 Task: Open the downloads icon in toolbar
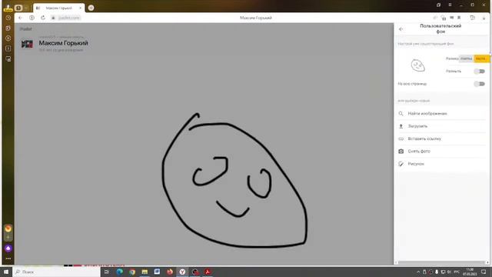(x=484, y=18)
